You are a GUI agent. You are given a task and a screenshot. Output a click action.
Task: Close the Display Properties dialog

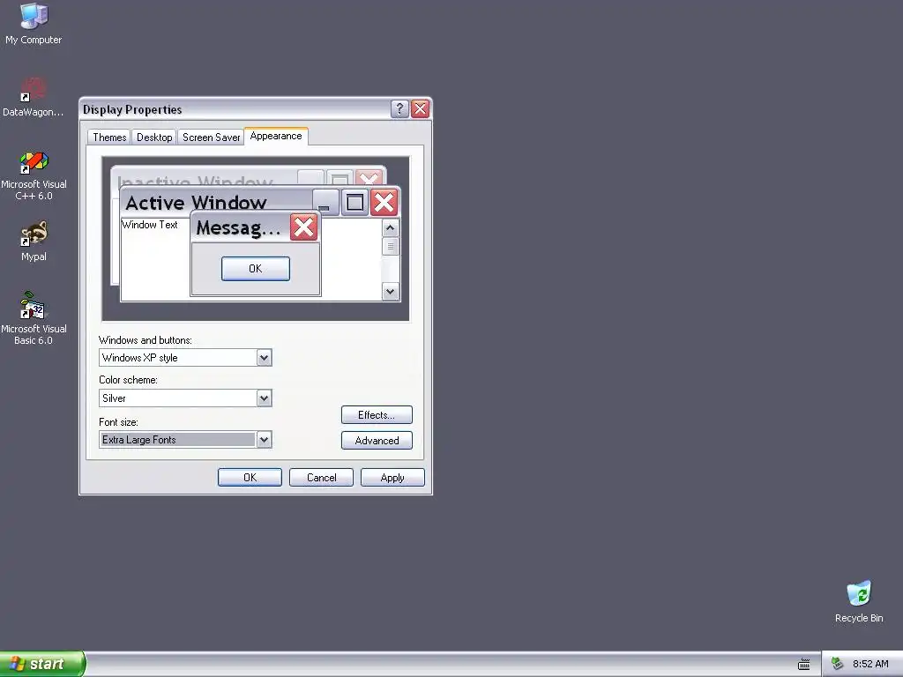(421, 108)
